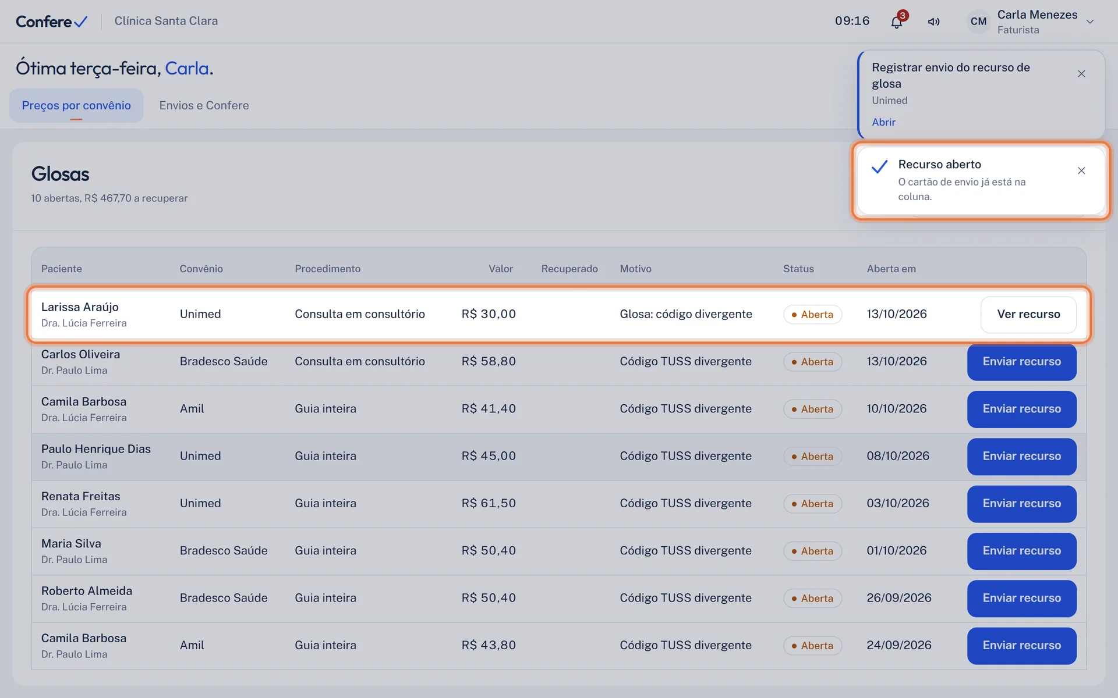Click the Valor column header
1118x698 pixels.
coord(500,269)
